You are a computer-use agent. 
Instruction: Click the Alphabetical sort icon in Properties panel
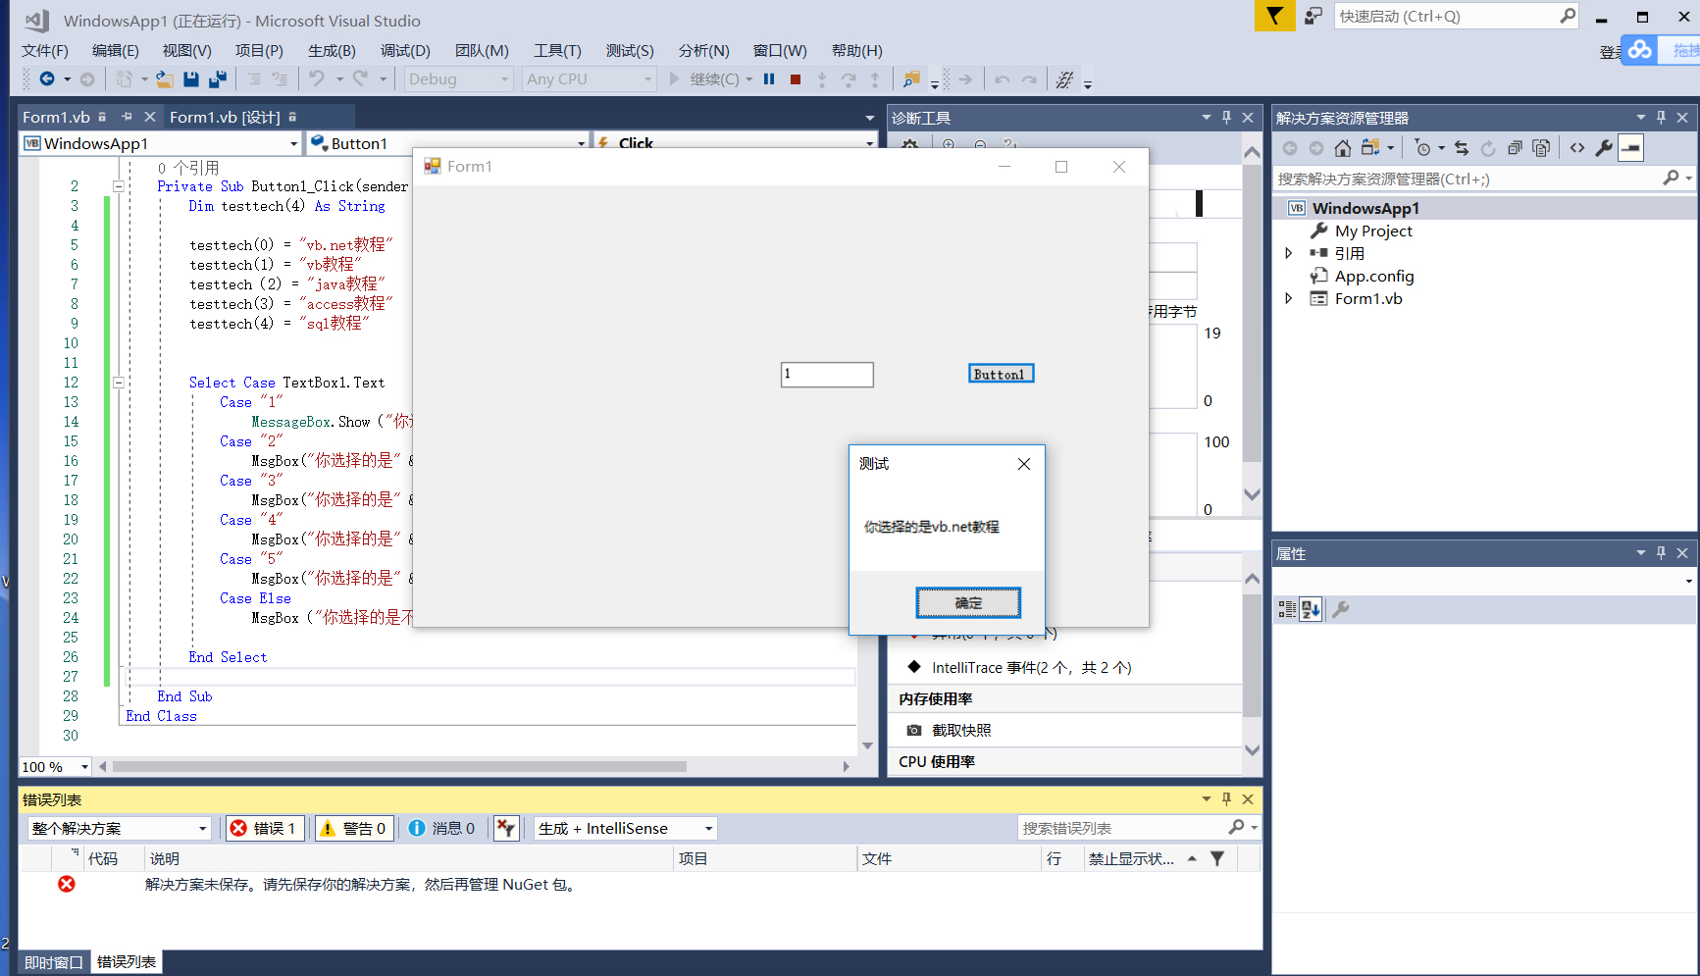(1312, 609)
